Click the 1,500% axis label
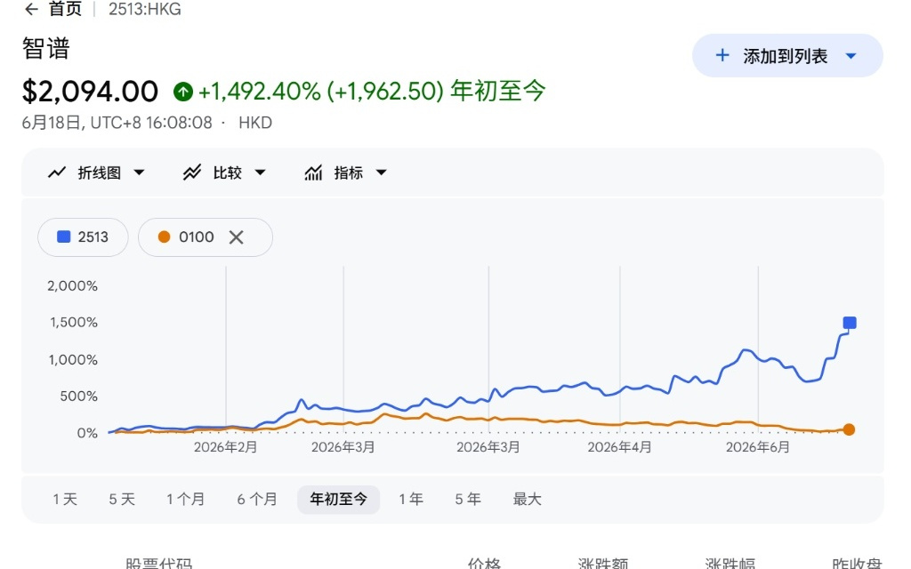Viewport: 911px width, 569px height. [x=74, y=322]
